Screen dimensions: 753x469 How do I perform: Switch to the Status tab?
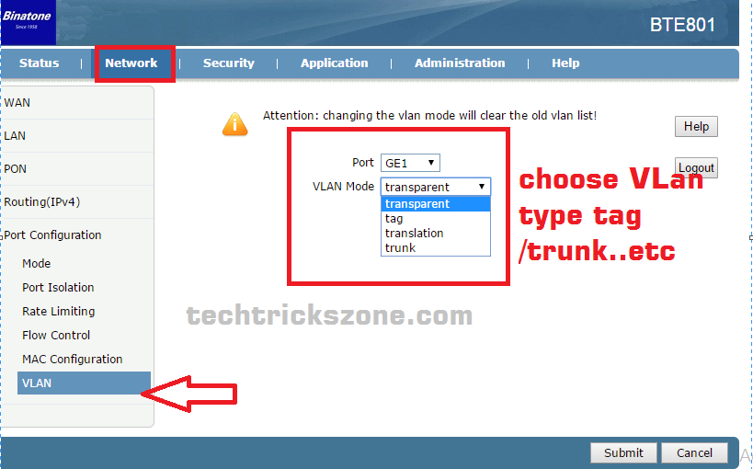pos(39,63)
